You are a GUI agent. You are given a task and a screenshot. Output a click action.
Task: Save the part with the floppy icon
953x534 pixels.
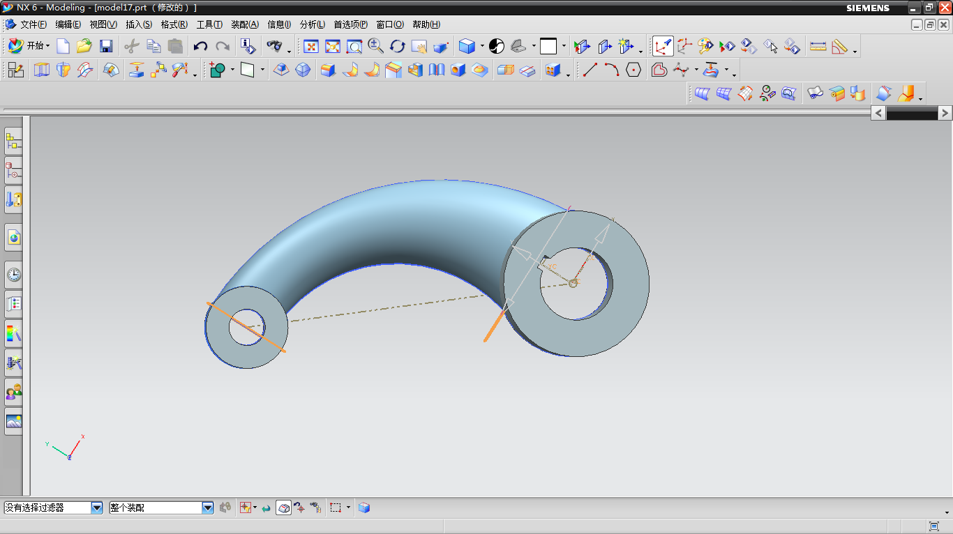coord(106,47)
